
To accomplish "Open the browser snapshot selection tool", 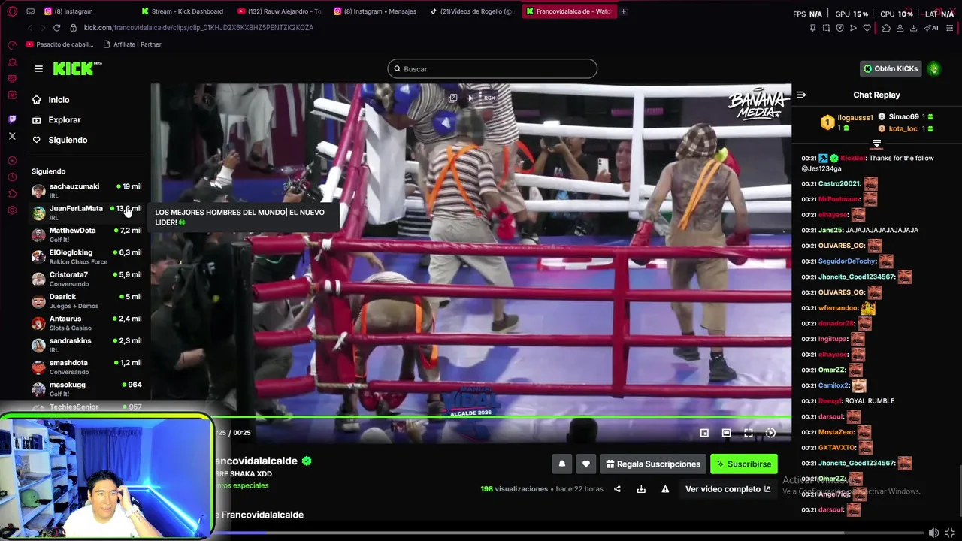I will (x=826, y=28).
